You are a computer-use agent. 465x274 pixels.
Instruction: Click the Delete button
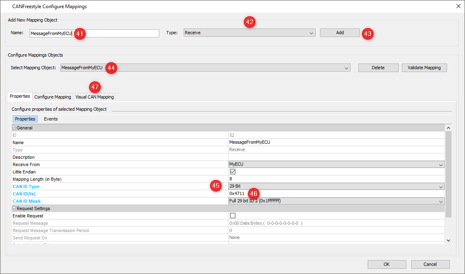(x=378, y=68)
